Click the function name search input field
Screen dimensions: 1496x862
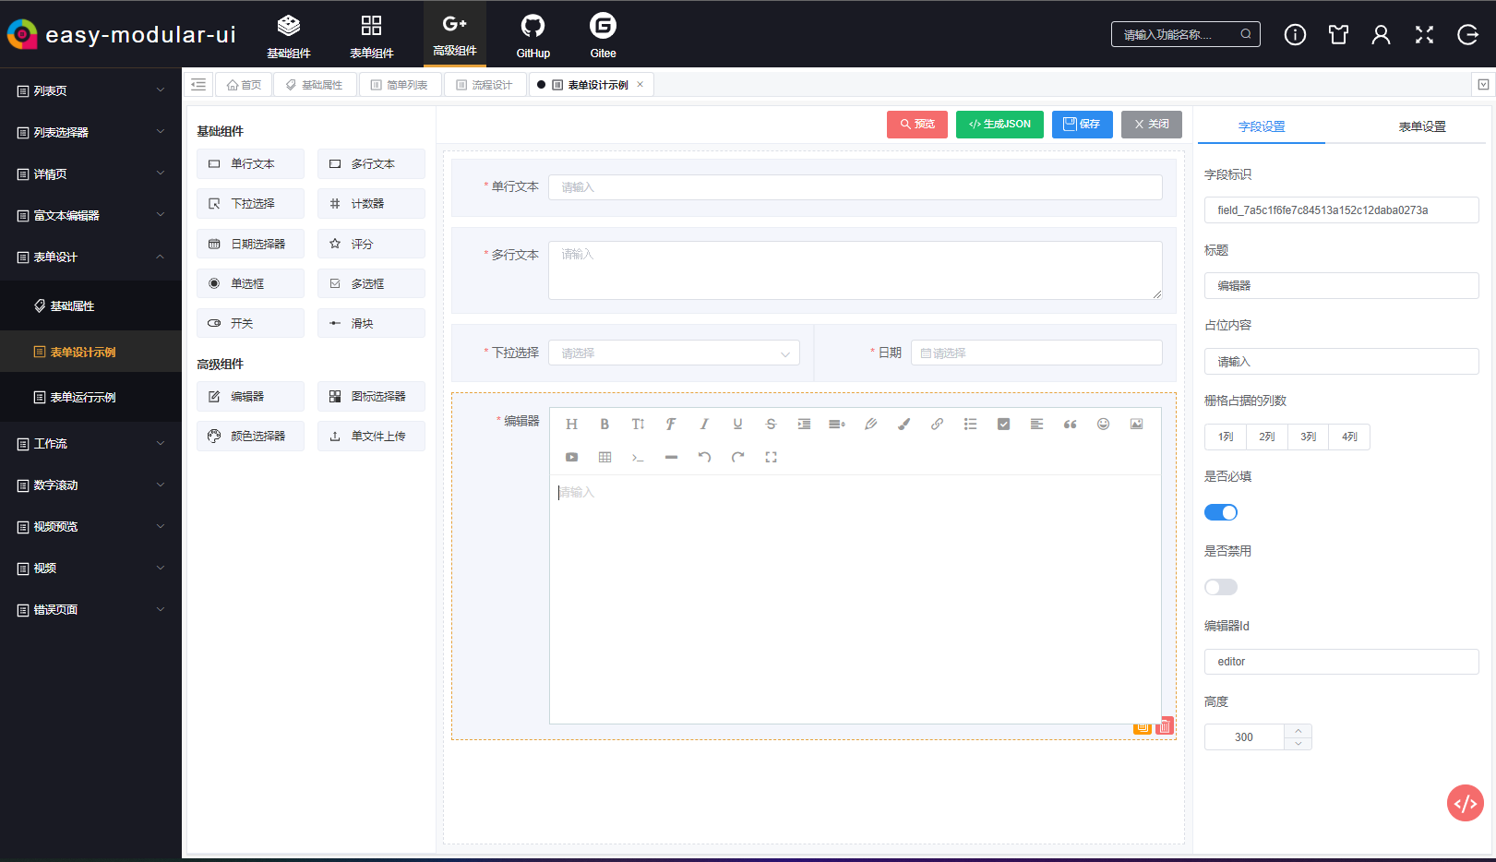pos(1177,33)
